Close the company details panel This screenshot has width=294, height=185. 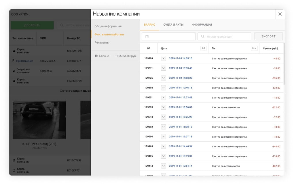(280, 14)
